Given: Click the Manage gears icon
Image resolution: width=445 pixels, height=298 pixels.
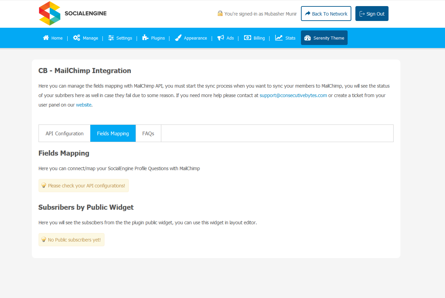Looking at the screenshot, I should pyautogui.click(x=77, y=38).
